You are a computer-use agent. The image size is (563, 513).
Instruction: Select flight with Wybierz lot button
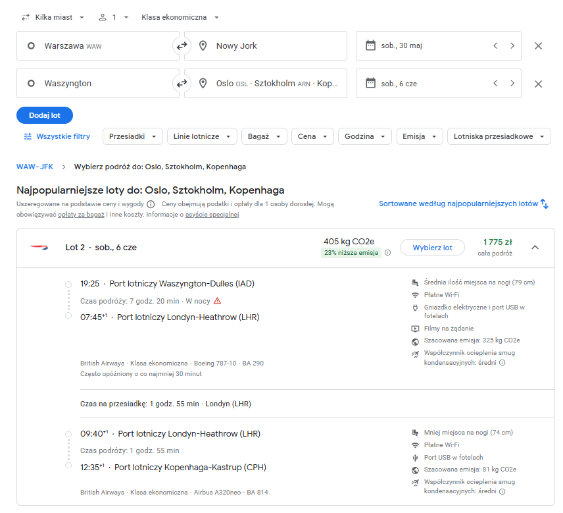[x=432, y=248]
